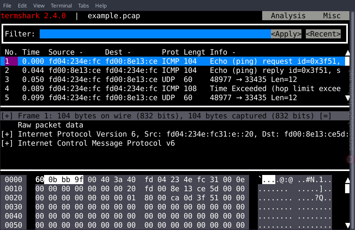Click the hex view scrollbar thumb
The image size is (355, 230).
(347, 189)
